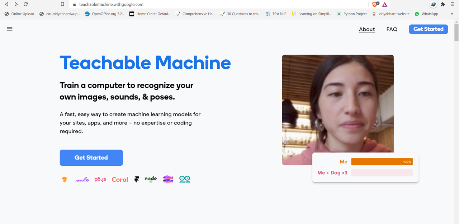Click the Arduino logo
Screen dimensions: 459x224
tap(185, 179)
